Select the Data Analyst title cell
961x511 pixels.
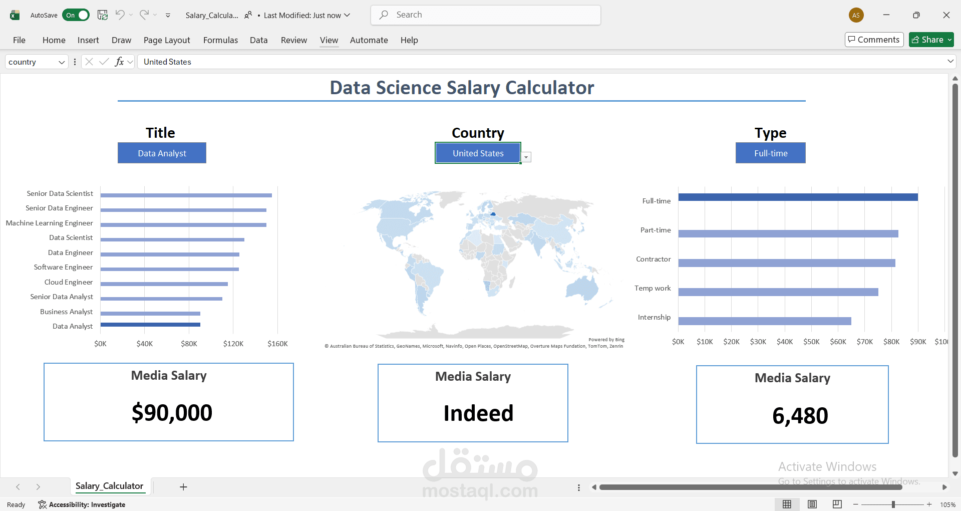pyautogui.click(x=162, y=153)
